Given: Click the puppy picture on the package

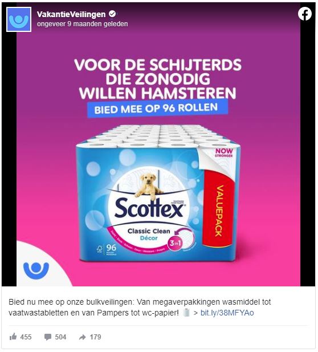Looking at the screenshot, I should tap(149, 186).
